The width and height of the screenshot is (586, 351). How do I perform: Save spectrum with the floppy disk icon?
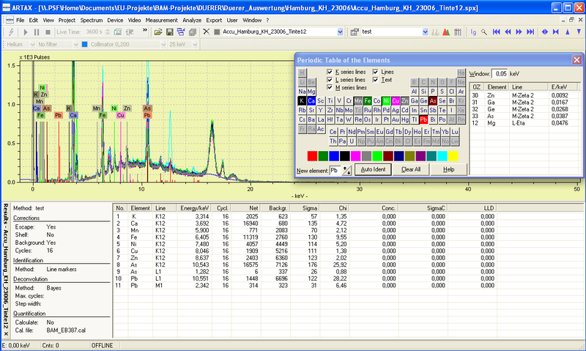coord(170,32)
